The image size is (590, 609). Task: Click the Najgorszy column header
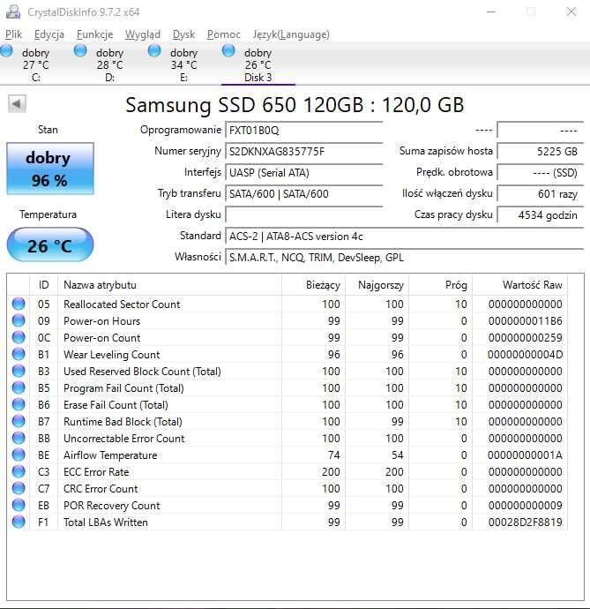coord(377,285)
